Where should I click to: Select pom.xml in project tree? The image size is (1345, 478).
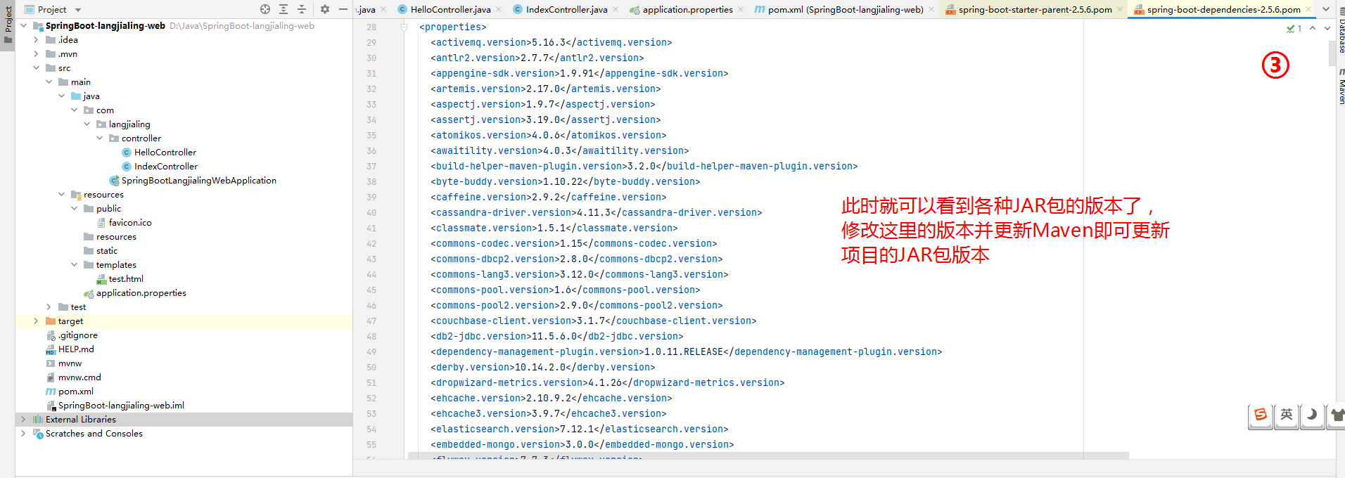pos(75,392)
